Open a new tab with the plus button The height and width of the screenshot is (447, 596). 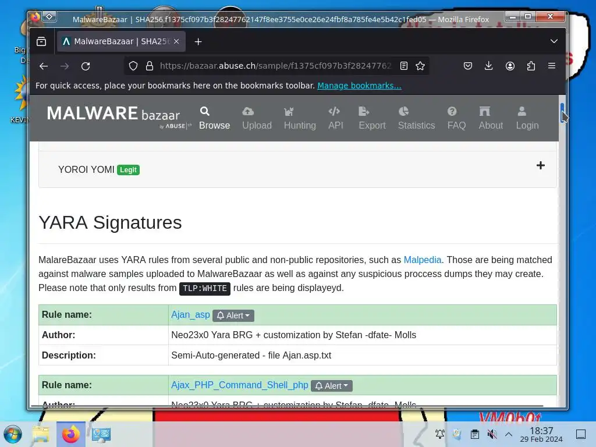click(198, 42)
